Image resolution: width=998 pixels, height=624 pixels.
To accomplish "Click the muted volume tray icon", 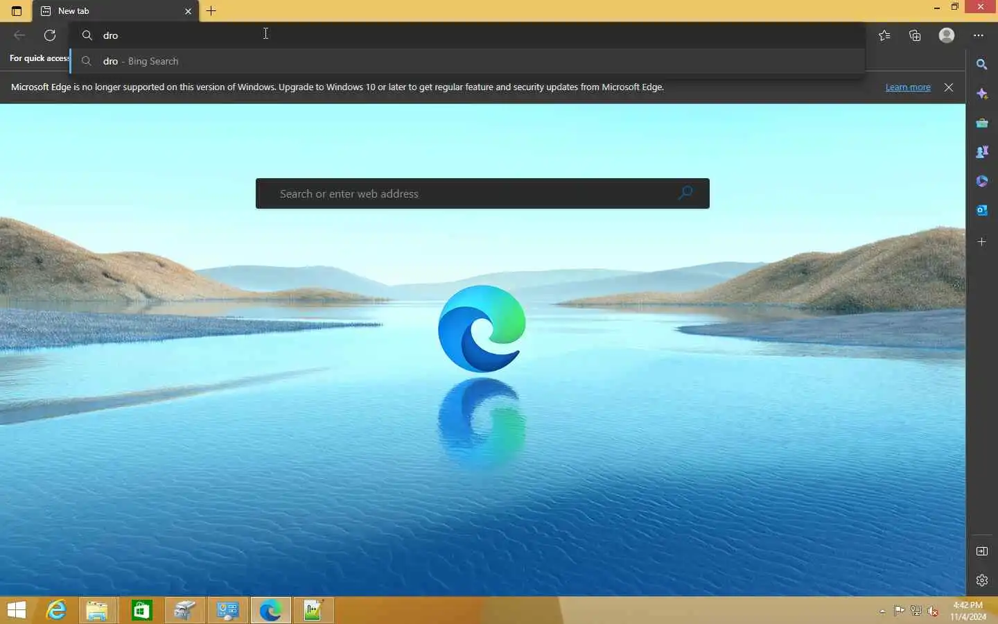I will tap(934, 611).
